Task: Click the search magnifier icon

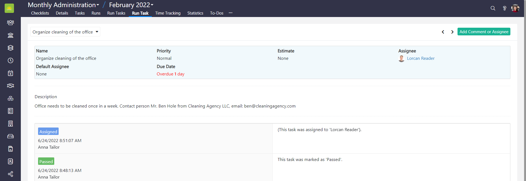Action: pyautogui.click(x=493, y=8)
